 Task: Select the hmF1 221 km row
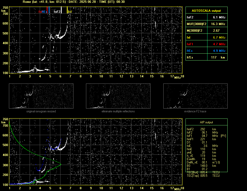pos(201,139)
